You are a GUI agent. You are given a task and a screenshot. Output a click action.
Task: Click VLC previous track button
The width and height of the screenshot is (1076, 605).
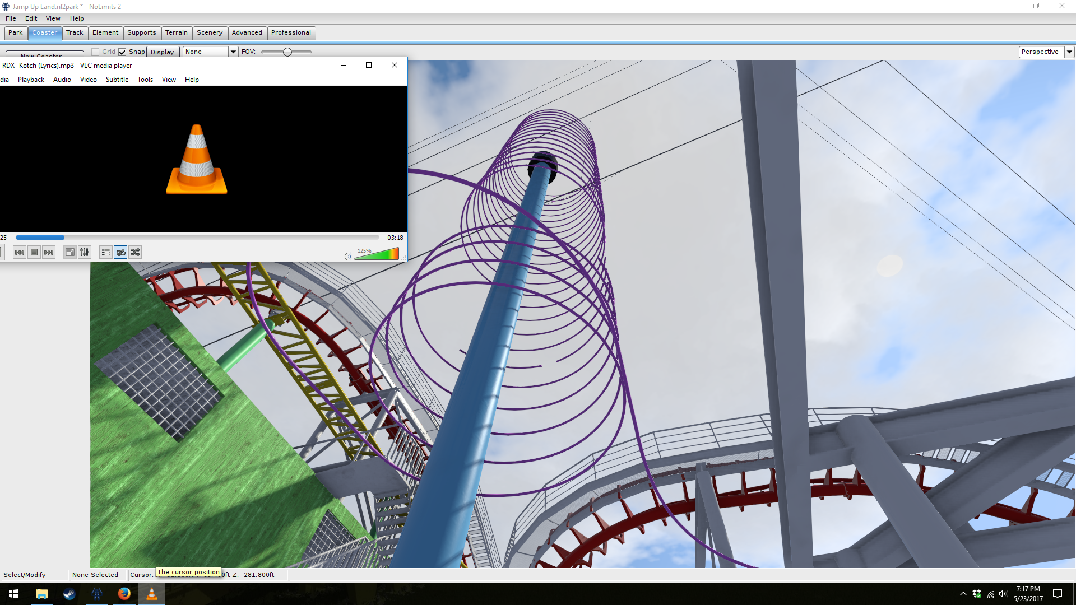click(20, 253)
